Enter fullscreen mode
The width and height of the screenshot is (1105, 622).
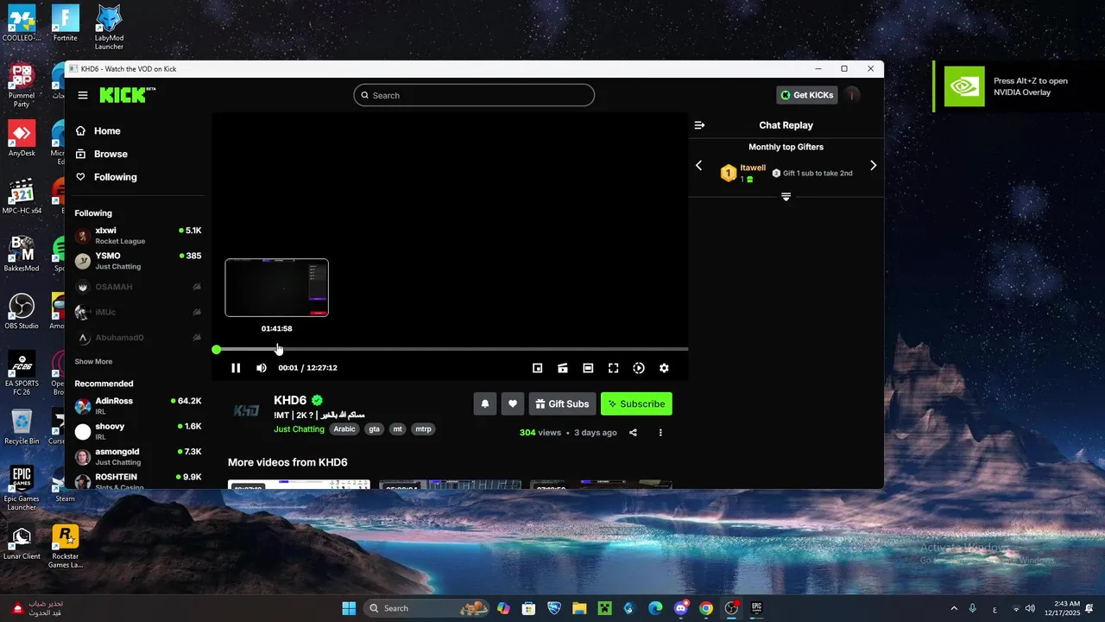pos(613,368)
